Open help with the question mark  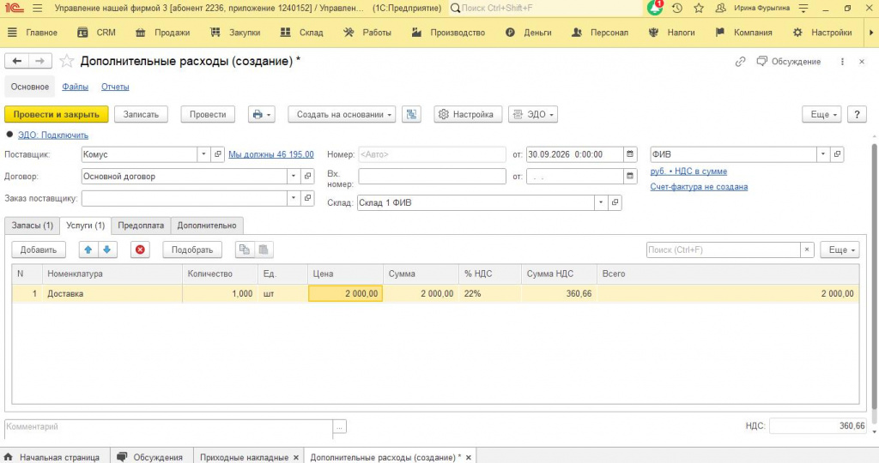coord(857,114)
